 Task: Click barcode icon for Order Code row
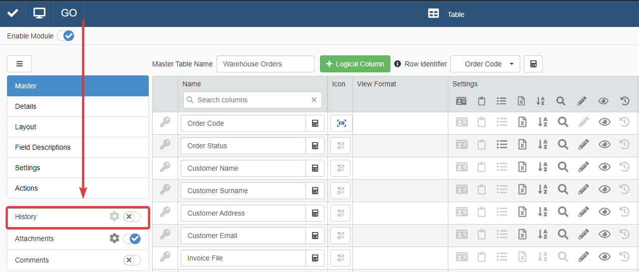(341, 123)
